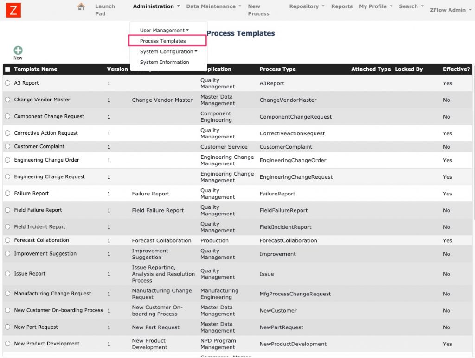Click the CorrectiveActionRequest process type cell

(x=292, y=133)
